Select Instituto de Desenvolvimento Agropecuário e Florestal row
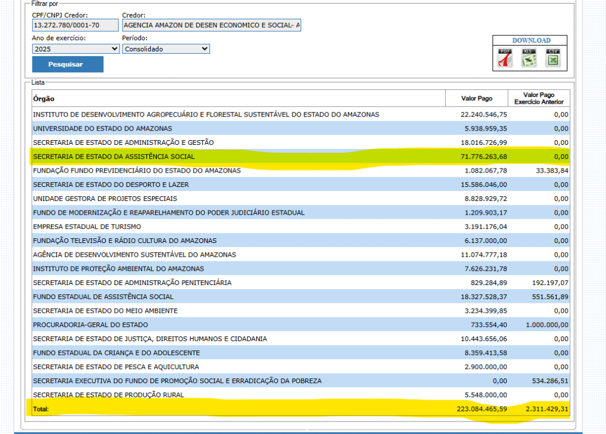606x434 pixels. pos(301,115)
